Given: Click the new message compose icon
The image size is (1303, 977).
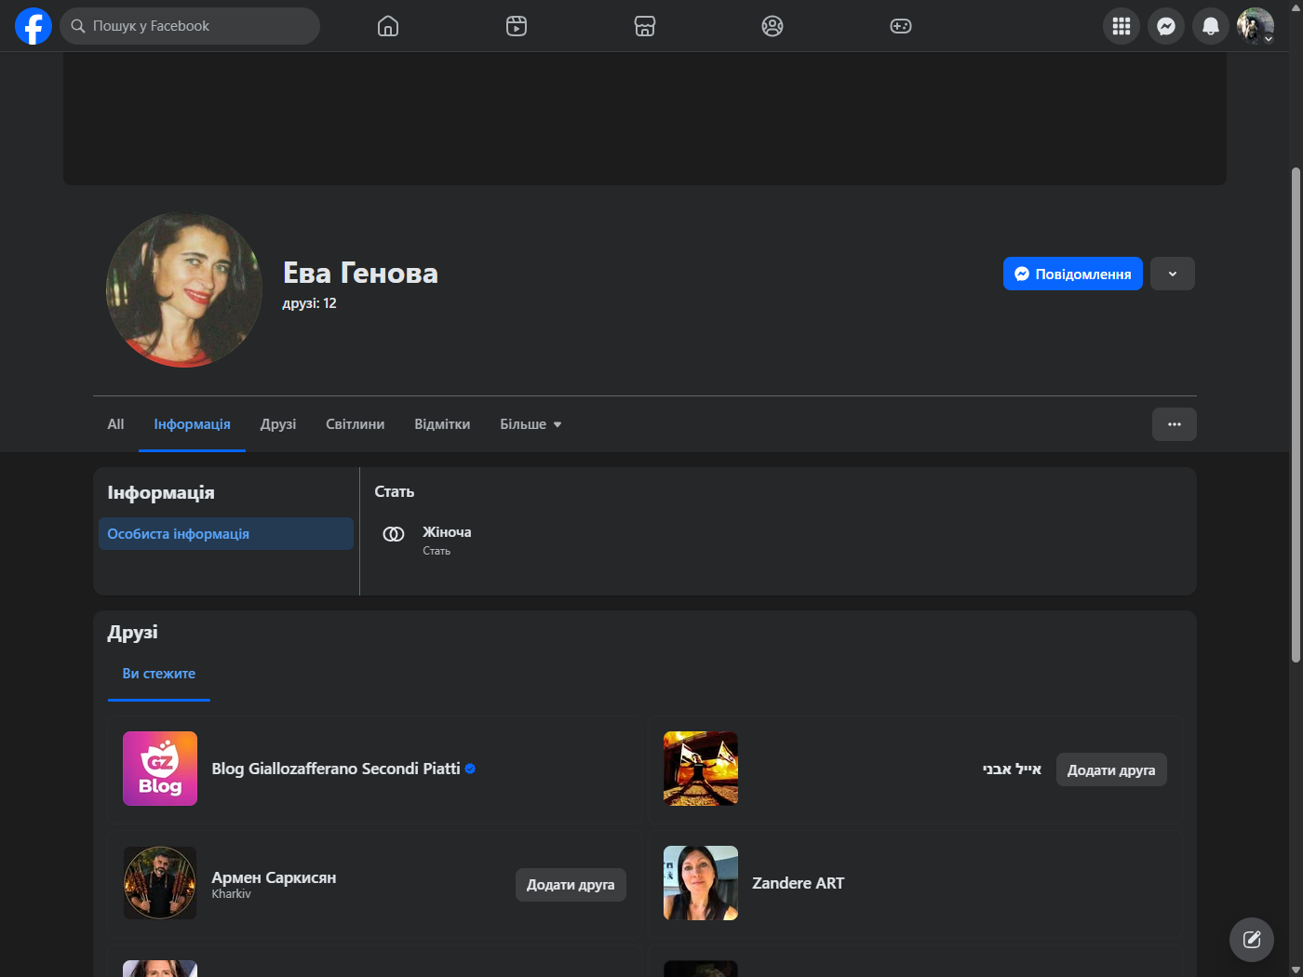Looking at the screenshot, I should (x=1252, y=939).
